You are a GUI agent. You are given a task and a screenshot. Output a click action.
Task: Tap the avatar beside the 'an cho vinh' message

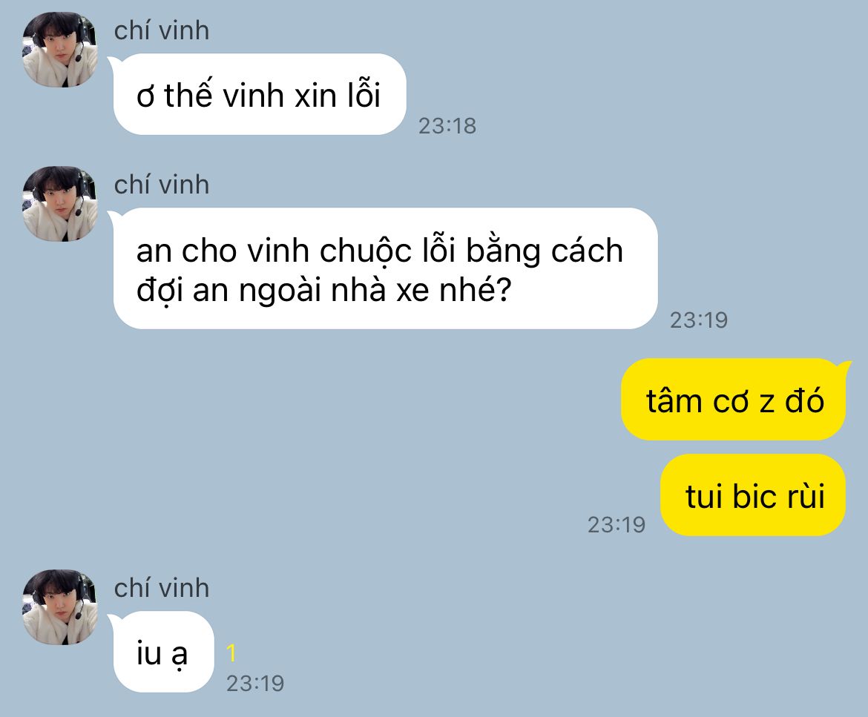point(60,204)
